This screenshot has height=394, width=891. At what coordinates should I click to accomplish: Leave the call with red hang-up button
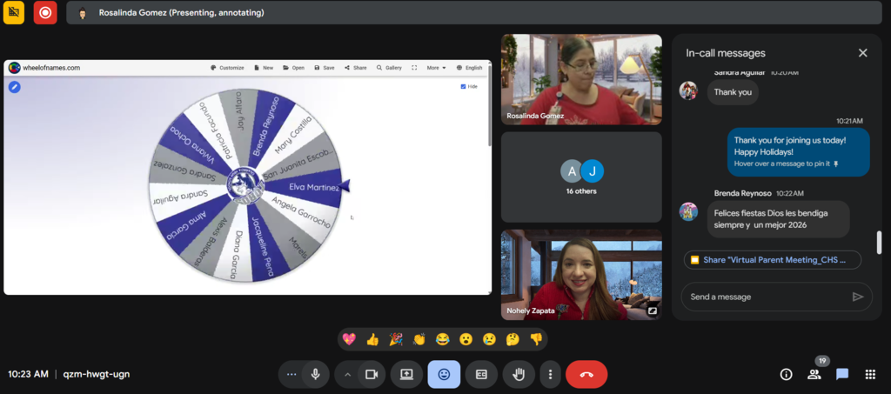[586, 374]
